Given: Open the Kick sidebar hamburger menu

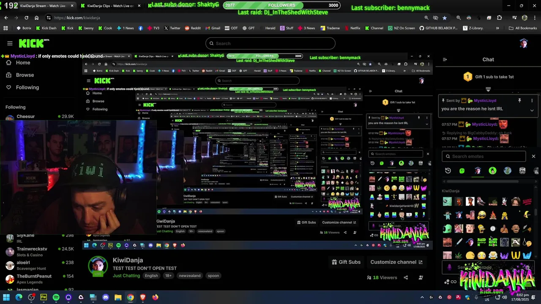Looking at the screenshot, I should tap(10, 43).
